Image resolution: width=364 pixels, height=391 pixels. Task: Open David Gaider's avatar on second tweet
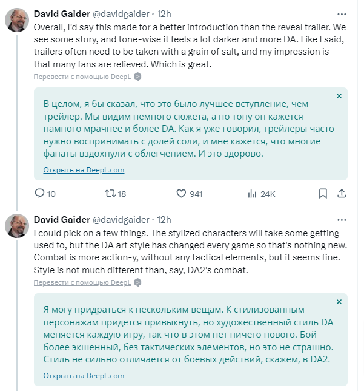[16, 225]
